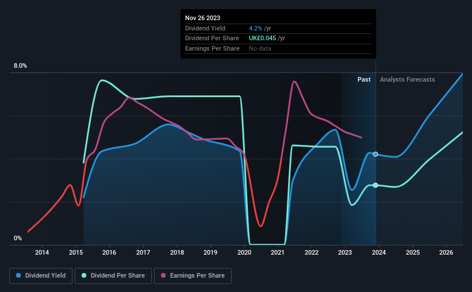Select the teal Dividend Per Share data point marker
Image resolution: width=472 pixels, height=292 pixels.
tap(375, 185)
